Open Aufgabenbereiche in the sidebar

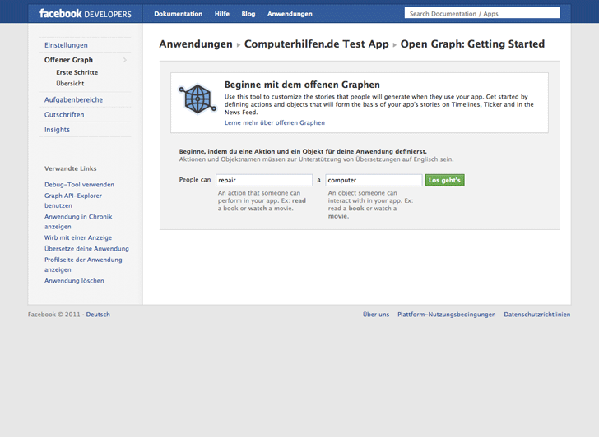(x=73, y=99)
